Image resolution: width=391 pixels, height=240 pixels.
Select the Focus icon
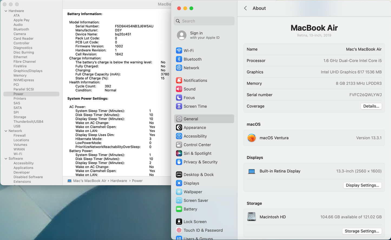(189, 98)
